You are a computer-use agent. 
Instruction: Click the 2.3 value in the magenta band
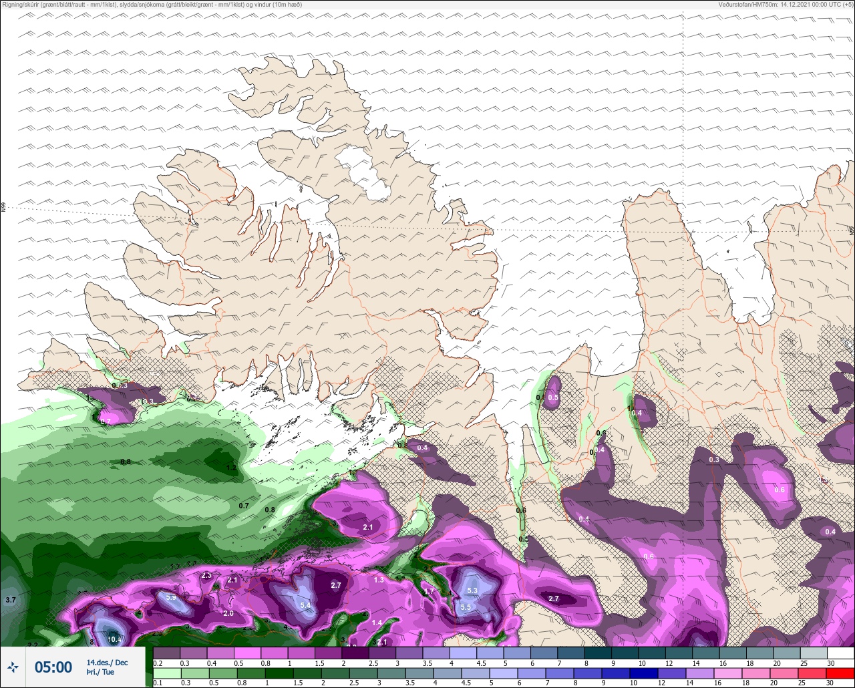[x=206, y=575]
